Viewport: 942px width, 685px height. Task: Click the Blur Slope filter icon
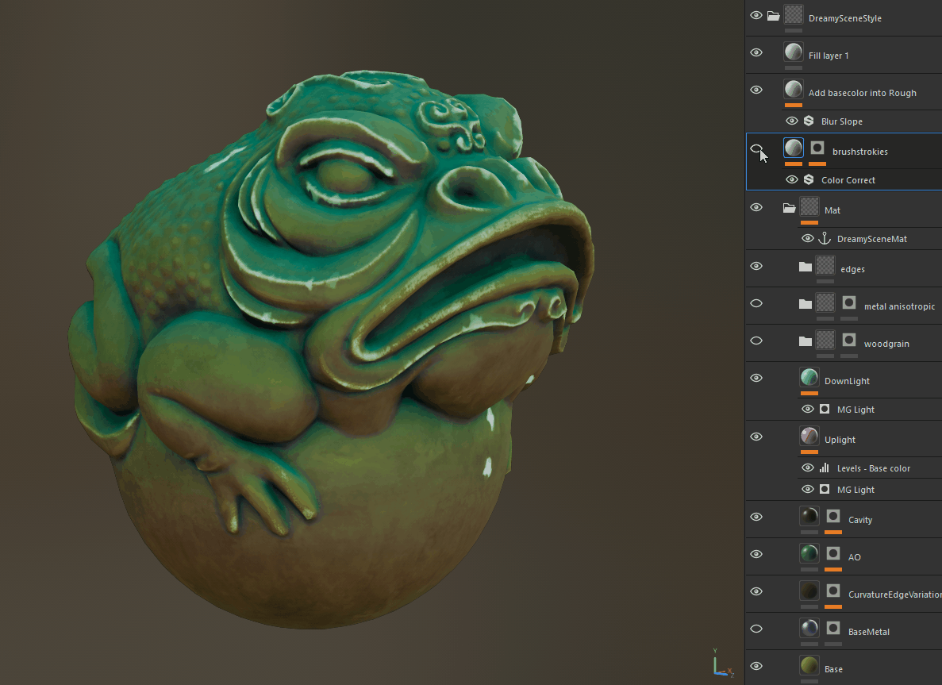(809, 121)
